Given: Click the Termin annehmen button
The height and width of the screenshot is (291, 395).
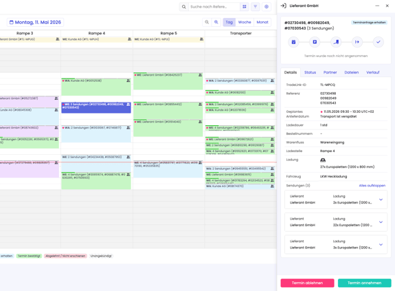Looking at the screenshot, I should 364,283.
